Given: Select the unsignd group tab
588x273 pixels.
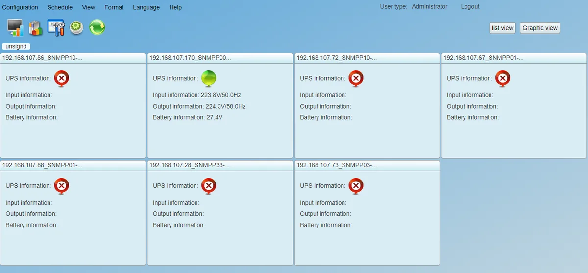Looking at the screenshot, I should [16, 46].
